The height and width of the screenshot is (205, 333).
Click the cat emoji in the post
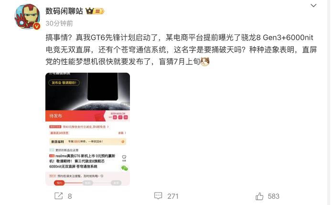(x=205, y=61)
